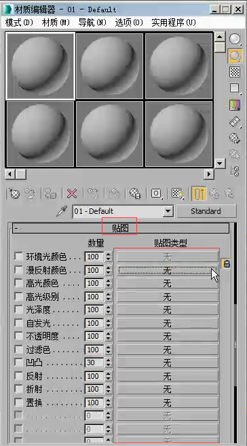The width and height of the screenshot is (247, 446).
Task: Click the 凹凸 amount spinner arrows
Action: (109, 363)
